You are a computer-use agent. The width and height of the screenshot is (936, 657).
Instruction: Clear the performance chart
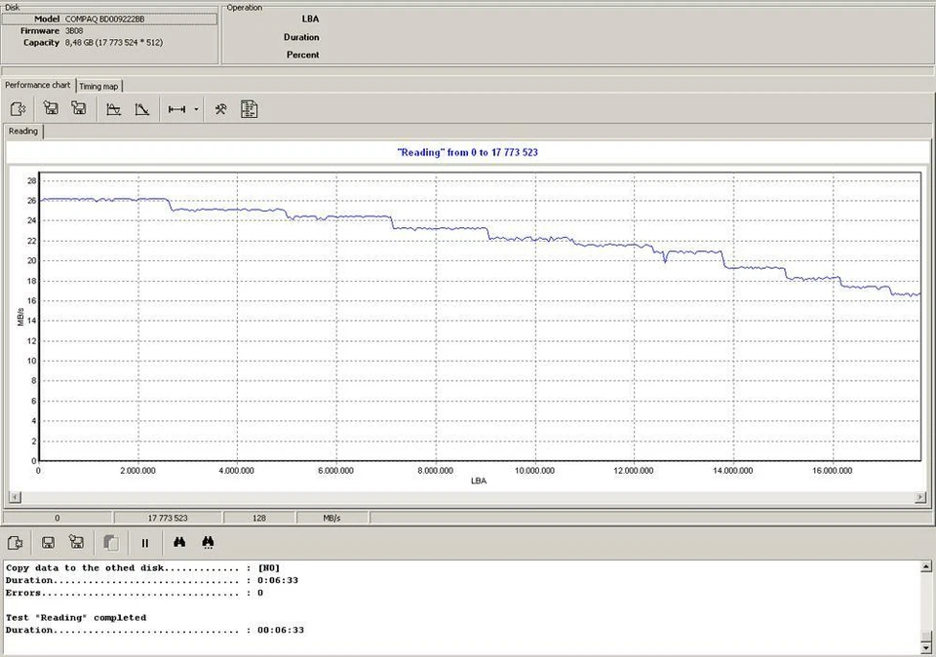[18, 108]
